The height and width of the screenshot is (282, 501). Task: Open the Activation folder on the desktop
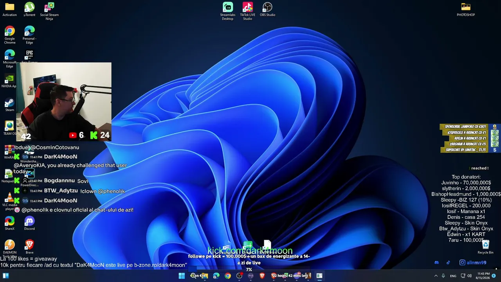10,10
